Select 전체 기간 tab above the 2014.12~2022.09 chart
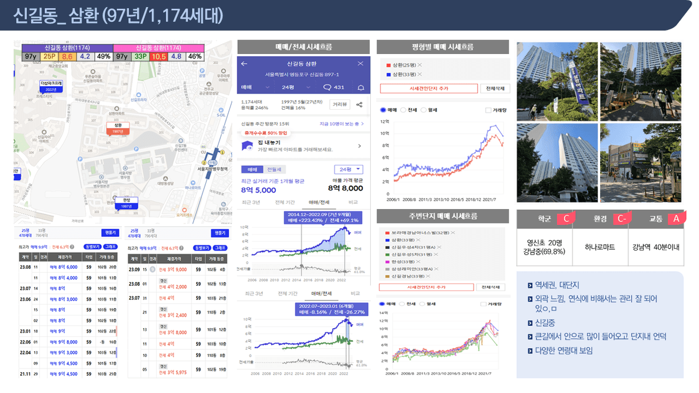 tap(285, 202)
